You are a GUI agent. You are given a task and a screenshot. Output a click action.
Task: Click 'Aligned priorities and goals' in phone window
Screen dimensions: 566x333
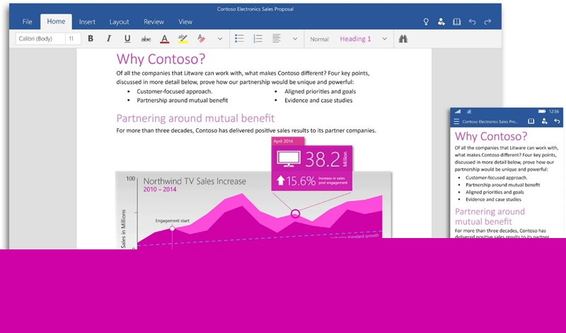[x=495, y=192]
